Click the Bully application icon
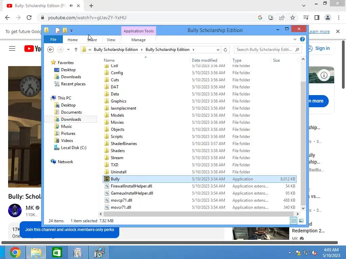 point(107,179)
